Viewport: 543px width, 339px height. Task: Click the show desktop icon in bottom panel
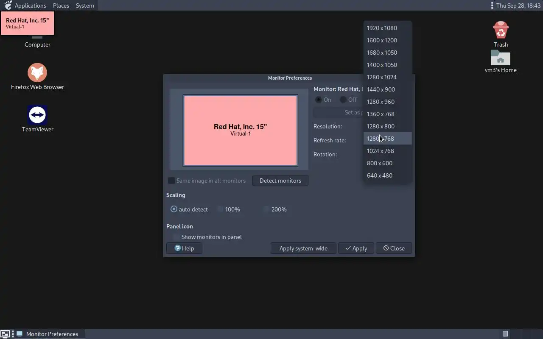click(x=5, y=334)
